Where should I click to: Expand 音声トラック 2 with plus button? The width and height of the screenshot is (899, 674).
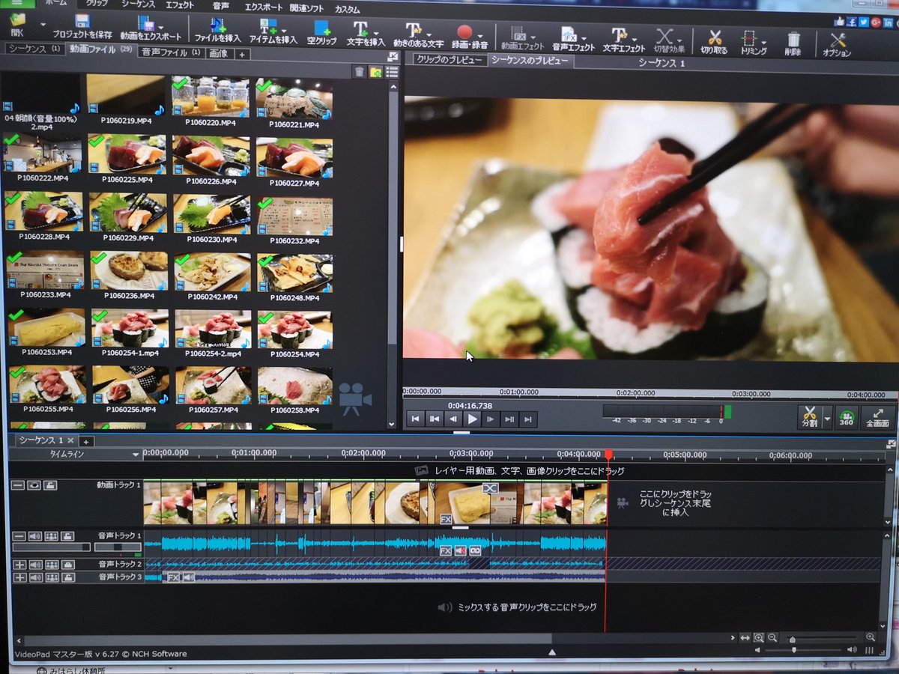click(x=19, y=564)
